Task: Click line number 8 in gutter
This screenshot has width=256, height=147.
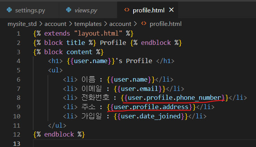Action: (x=19, y=98)
